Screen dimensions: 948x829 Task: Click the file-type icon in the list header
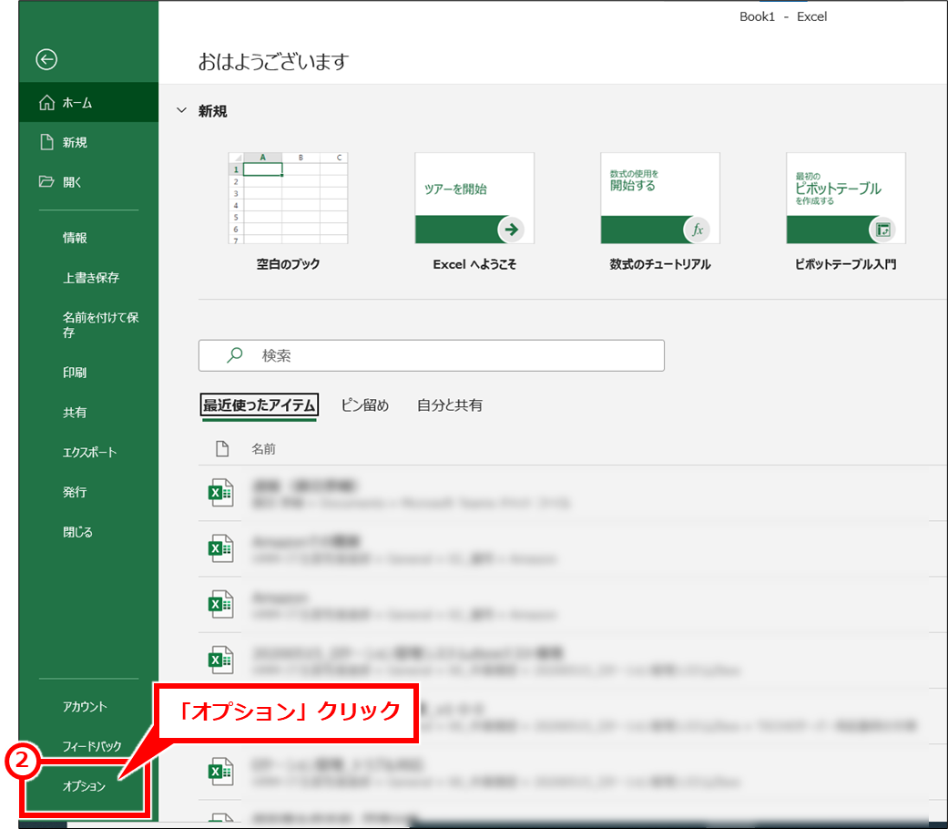(x=222, y=449)
